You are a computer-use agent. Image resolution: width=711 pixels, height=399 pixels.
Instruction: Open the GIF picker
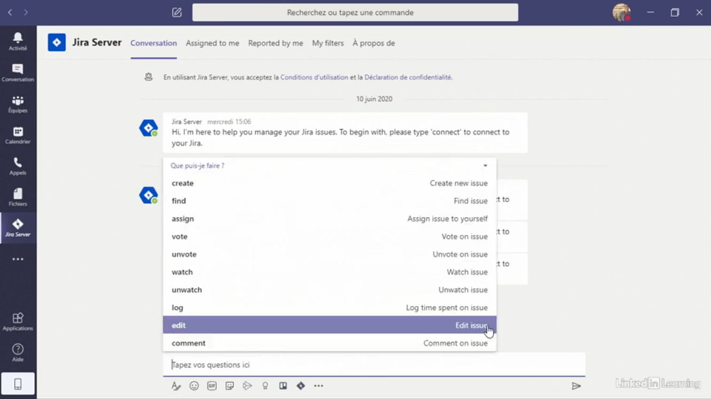tap(212, 386)
